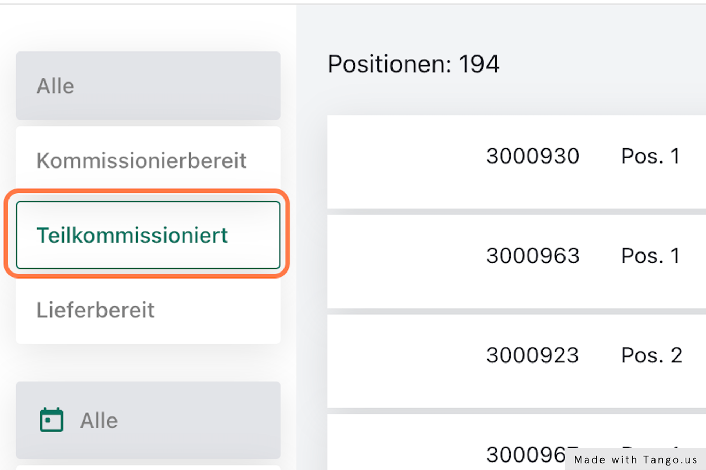Viewport: 706px width, 470px height.
Task: Click 'Pos. 2' in the 3000923 row
Action: 651,355
